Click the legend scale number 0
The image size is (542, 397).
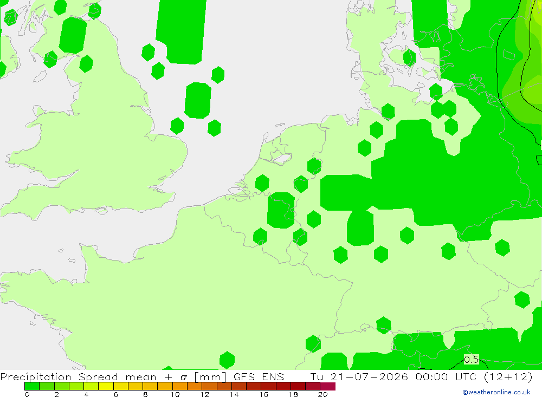pos(27,394)
